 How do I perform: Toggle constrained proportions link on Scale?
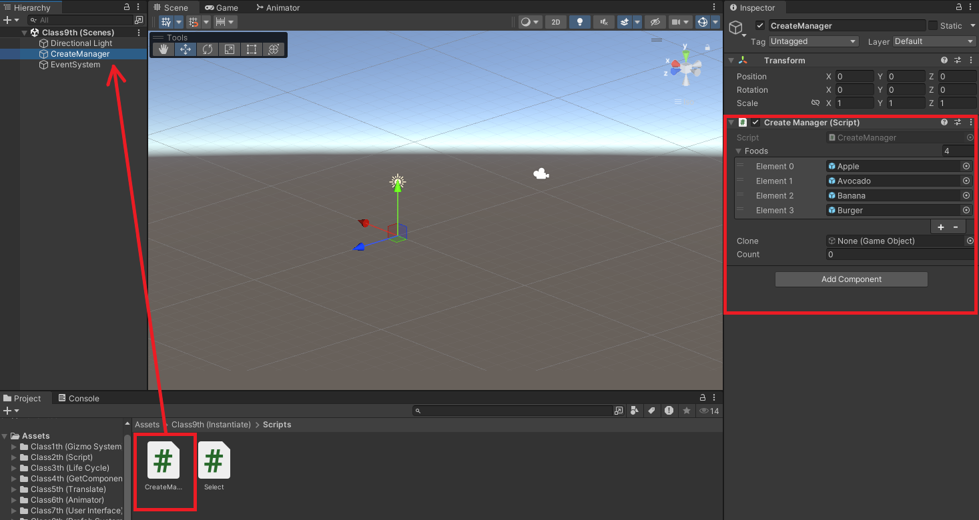(815, 103)
